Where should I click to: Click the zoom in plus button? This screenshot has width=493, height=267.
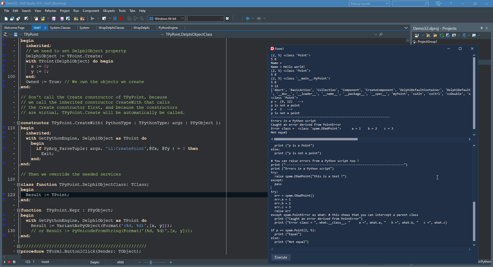click(171, 262)
